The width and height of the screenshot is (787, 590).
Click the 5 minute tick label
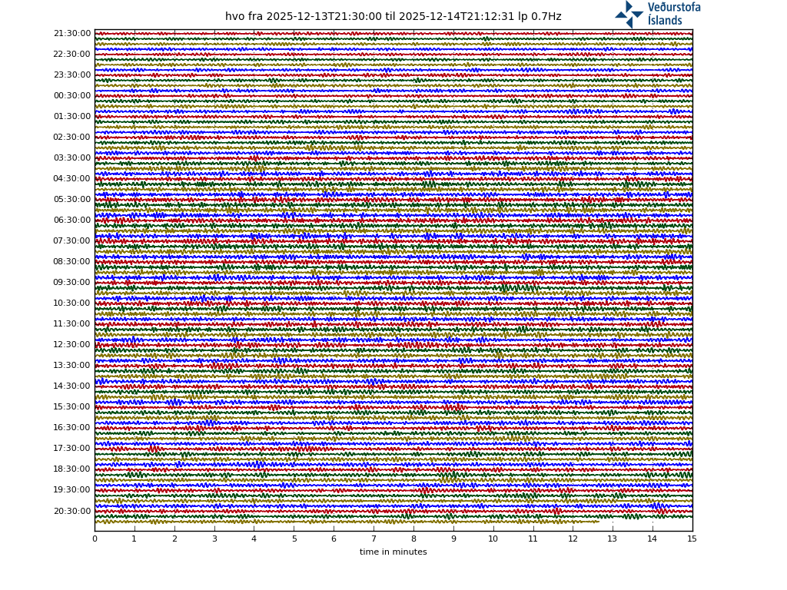pyautogui.click(x=294, y=539)
